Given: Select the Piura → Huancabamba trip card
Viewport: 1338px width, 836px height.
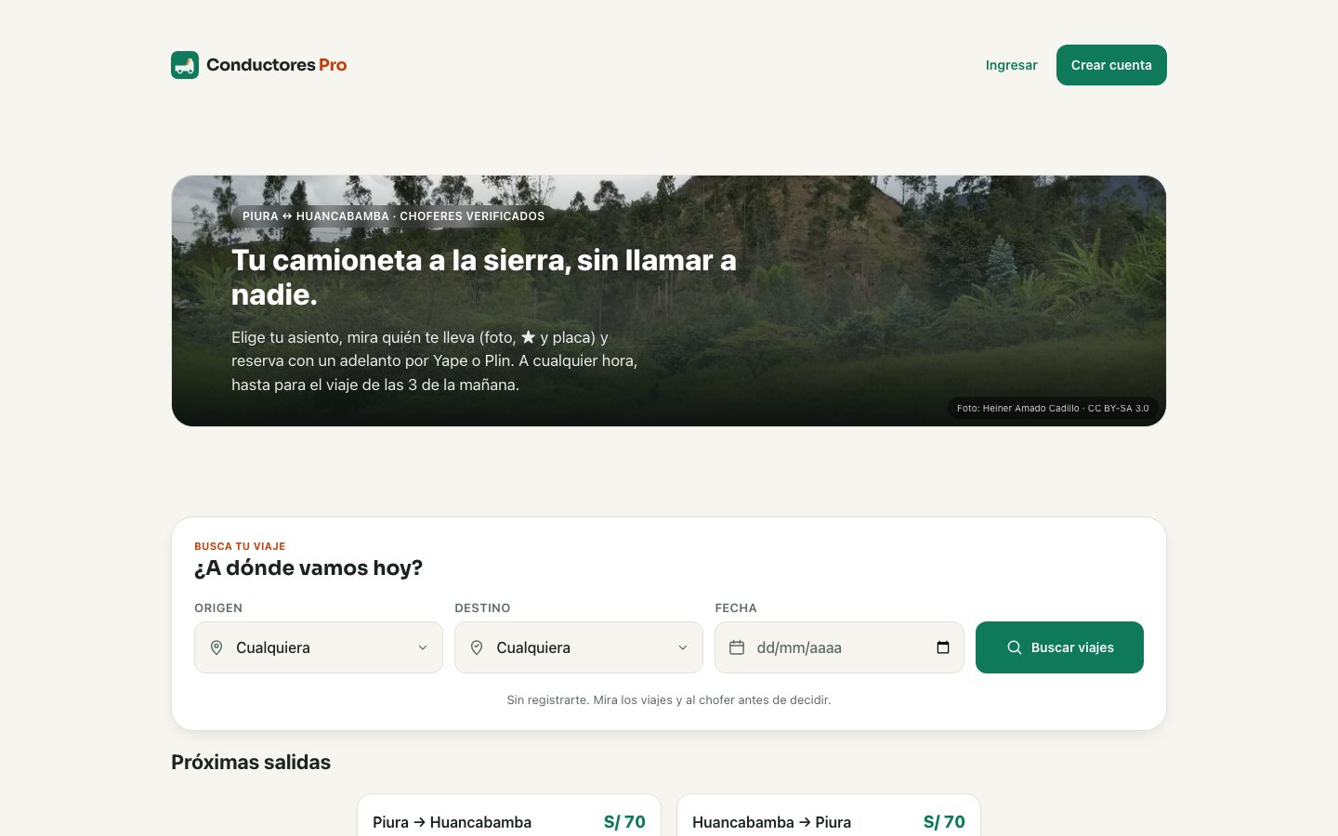Looking at the screenshot, I should click(509, 816).
